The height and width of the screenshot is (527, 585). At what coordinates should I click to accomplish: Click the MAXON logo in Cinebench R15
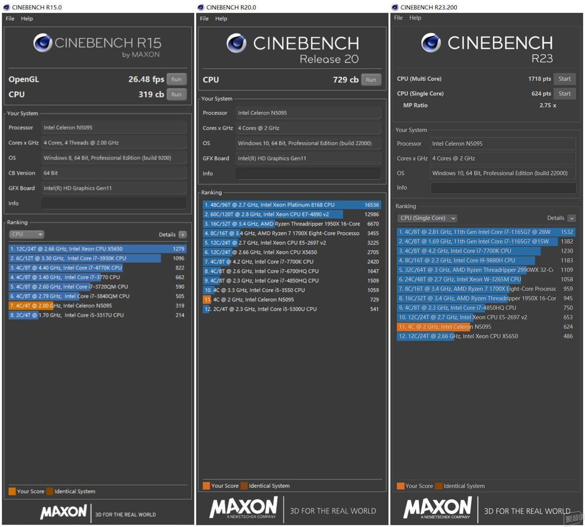[63, 512]
